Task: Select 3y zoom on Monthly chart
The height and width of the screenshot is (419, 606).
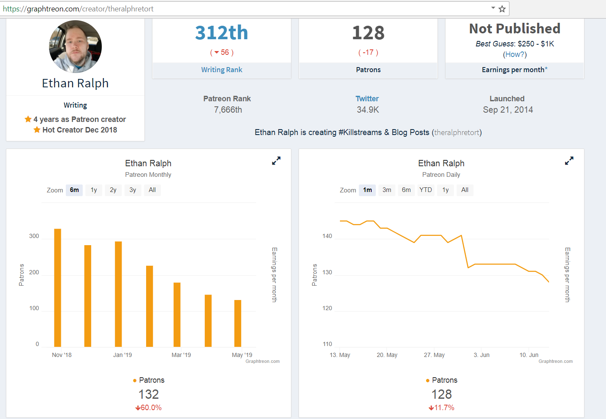Action: 133,190
